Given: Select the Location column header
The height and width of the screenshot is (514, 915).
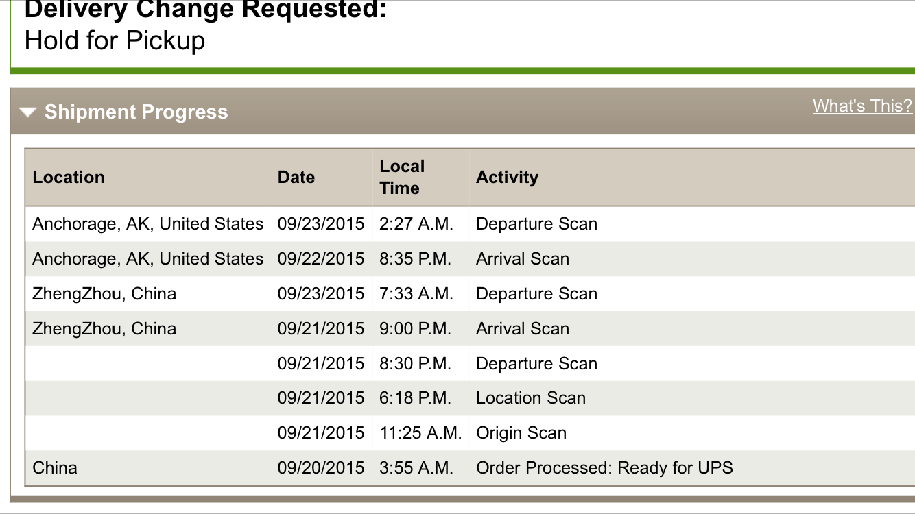Looking at the screenshot, I should coord(69,177).
